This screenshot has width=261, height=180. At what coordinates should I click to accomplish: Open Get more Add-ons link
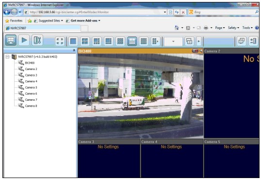[83, 21]
